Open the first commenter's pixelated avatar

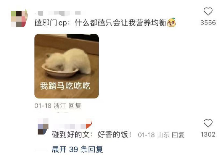pyautogui.click(x=19, y=19)
